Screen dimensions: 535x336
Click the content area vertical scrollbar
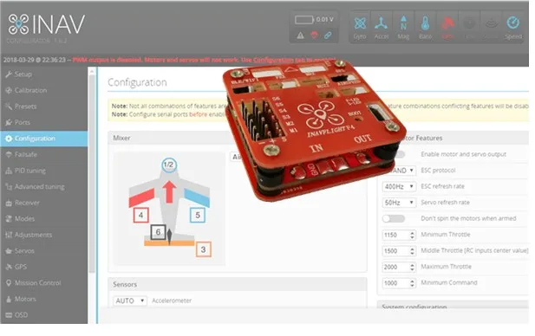point(91,174)
